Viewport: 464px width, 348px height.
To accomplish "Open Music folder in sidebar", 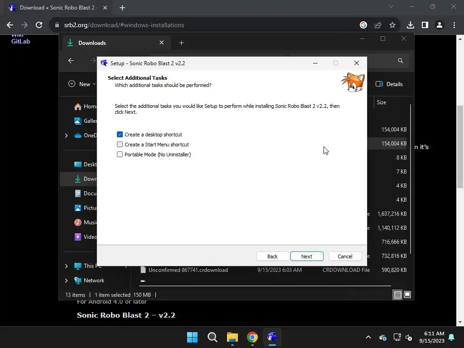I will point(85,222).
